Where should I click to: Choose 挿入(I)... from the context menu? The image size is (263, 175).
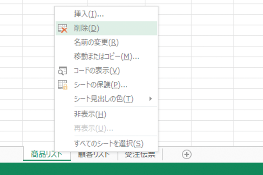(107, 14)
